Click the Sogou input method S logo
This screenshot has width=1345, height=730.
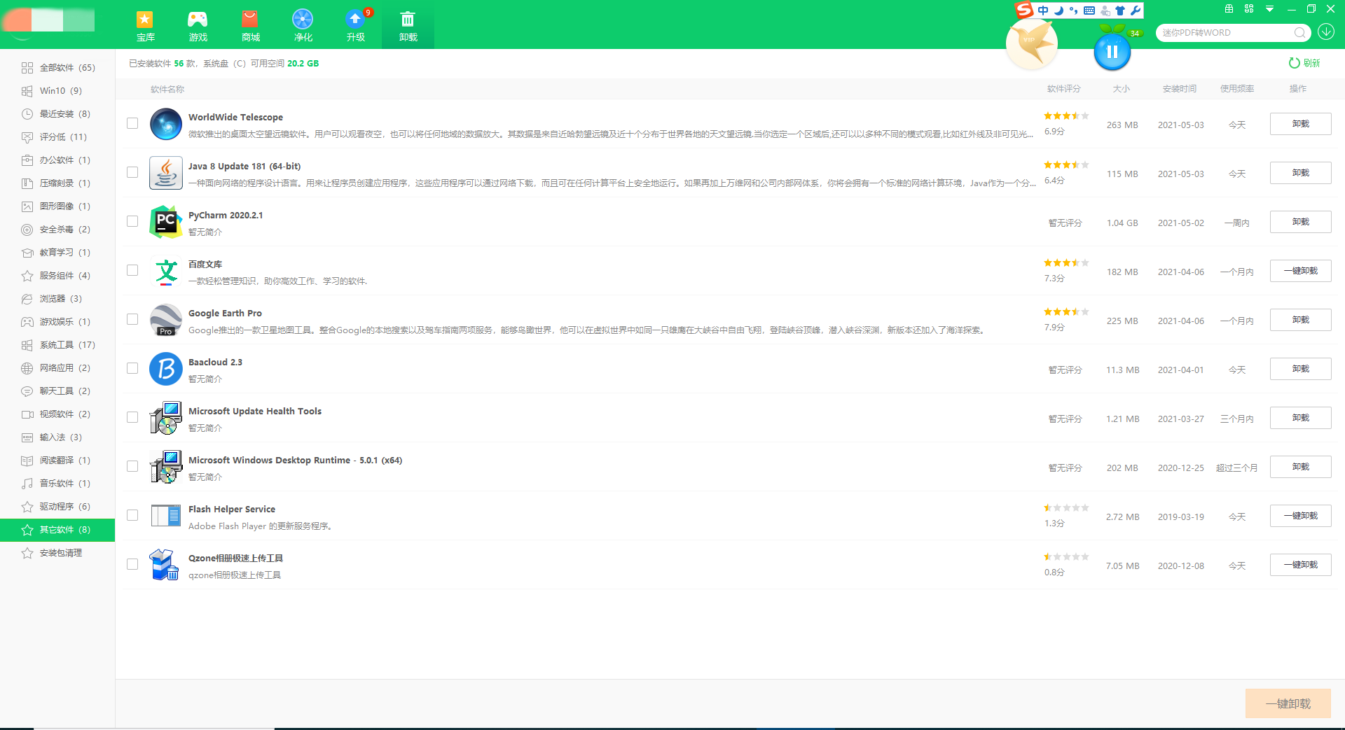click(1024, 10)
